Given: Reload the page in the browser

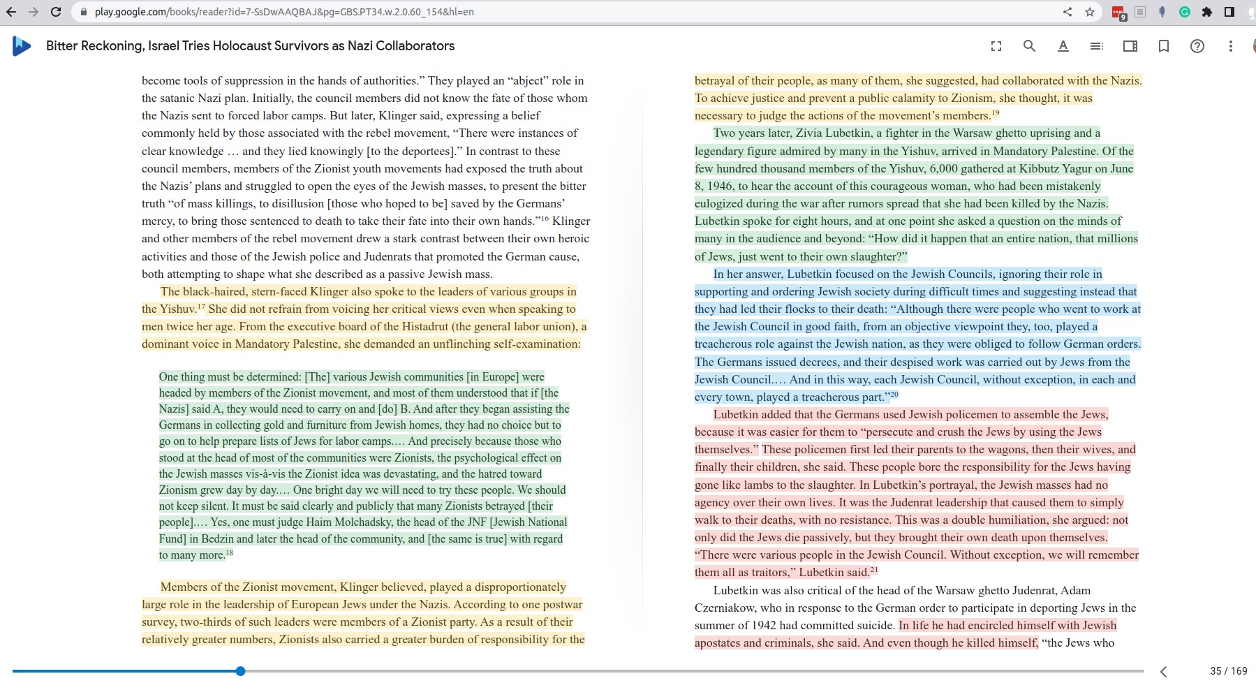Looking at the screenshot, I should coord(56,12).
